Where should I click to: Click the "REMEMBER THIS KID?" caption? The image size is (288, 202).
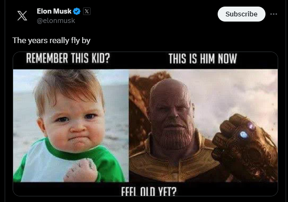click(x=69, y=60)
